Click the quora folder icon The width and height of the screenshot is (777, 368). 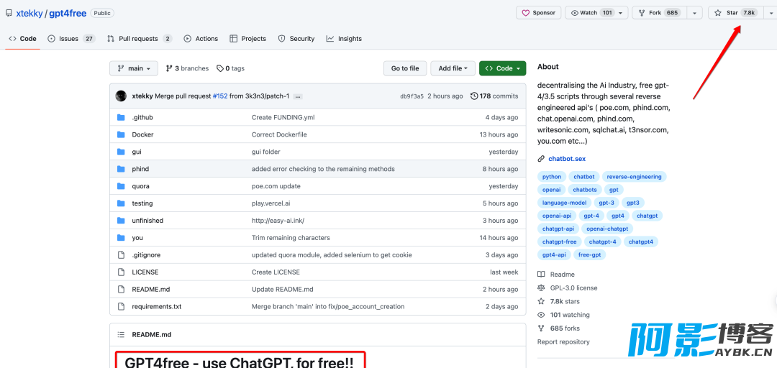121,186
